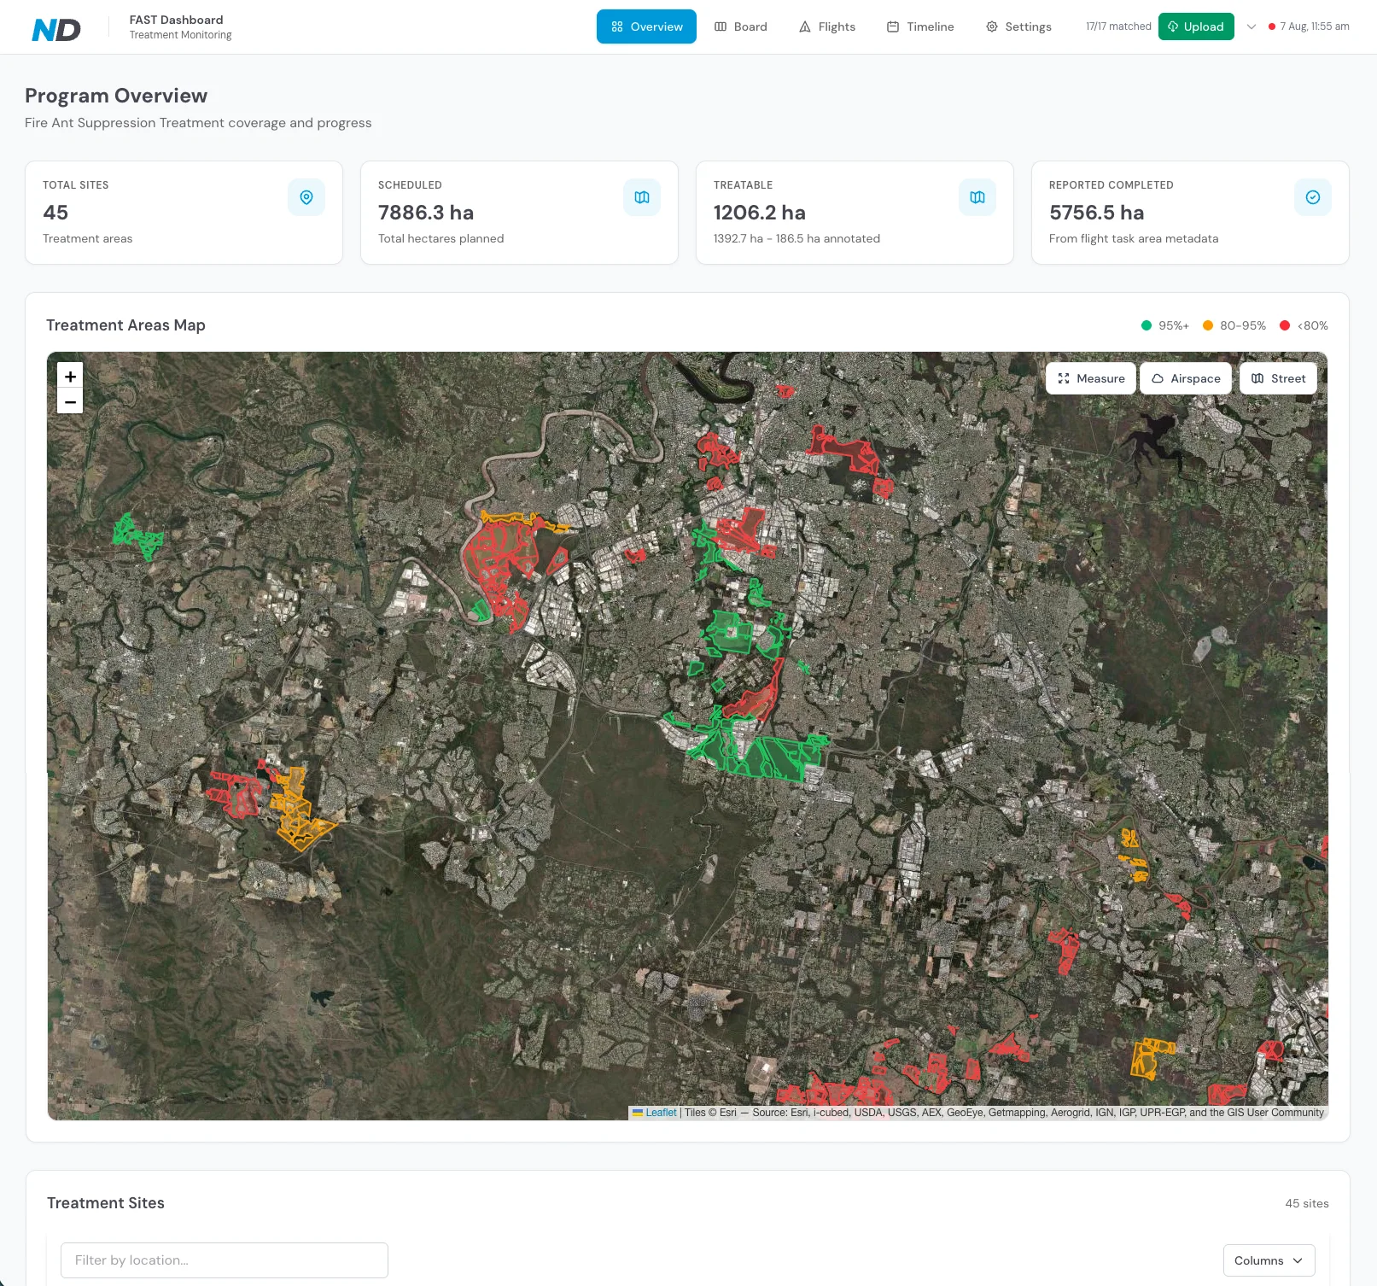
Task: Click the Treatable card map icon
Action: [x=977, y=197]
